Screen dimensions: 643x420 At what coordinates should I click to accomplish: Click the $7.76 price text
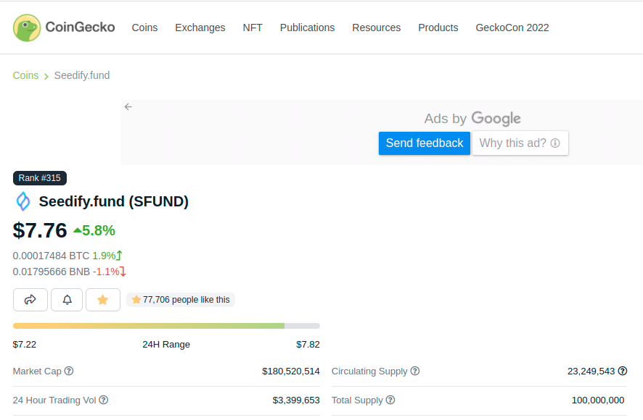coord(40,230)
